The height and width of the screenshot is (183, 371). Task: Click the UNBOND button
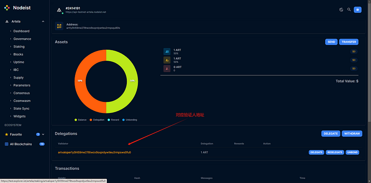click(352, 152)
